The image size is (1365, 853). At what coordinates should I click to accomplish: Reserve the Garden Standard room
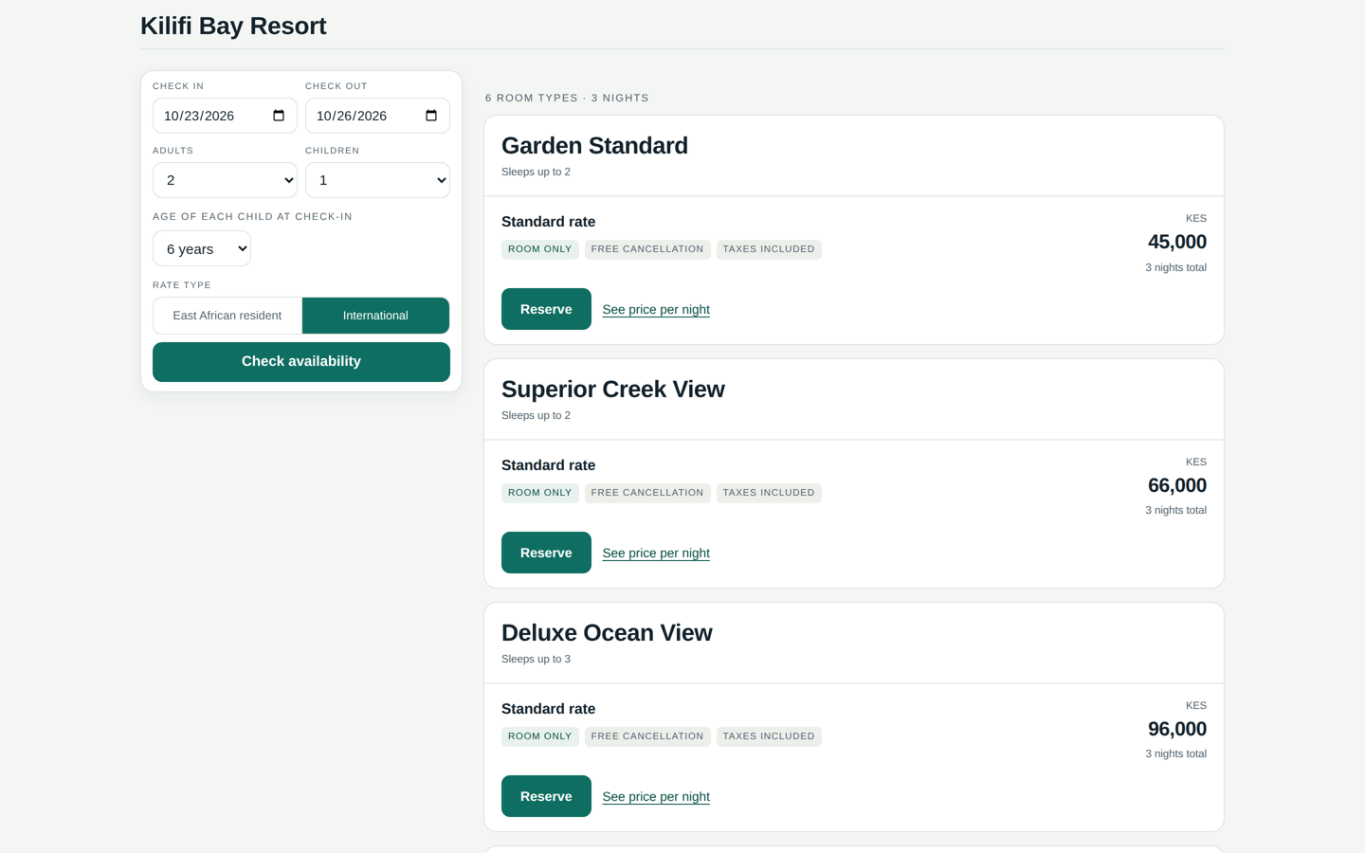pyautogui.click(x=546, y=309)
